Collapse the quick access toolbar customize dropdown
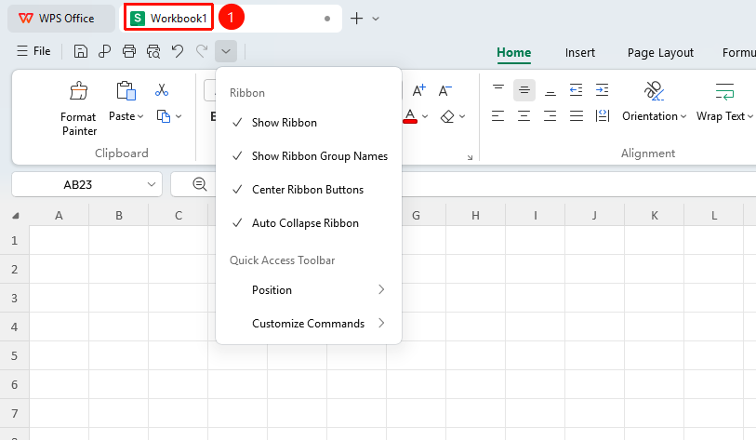 tap(226, 51)
